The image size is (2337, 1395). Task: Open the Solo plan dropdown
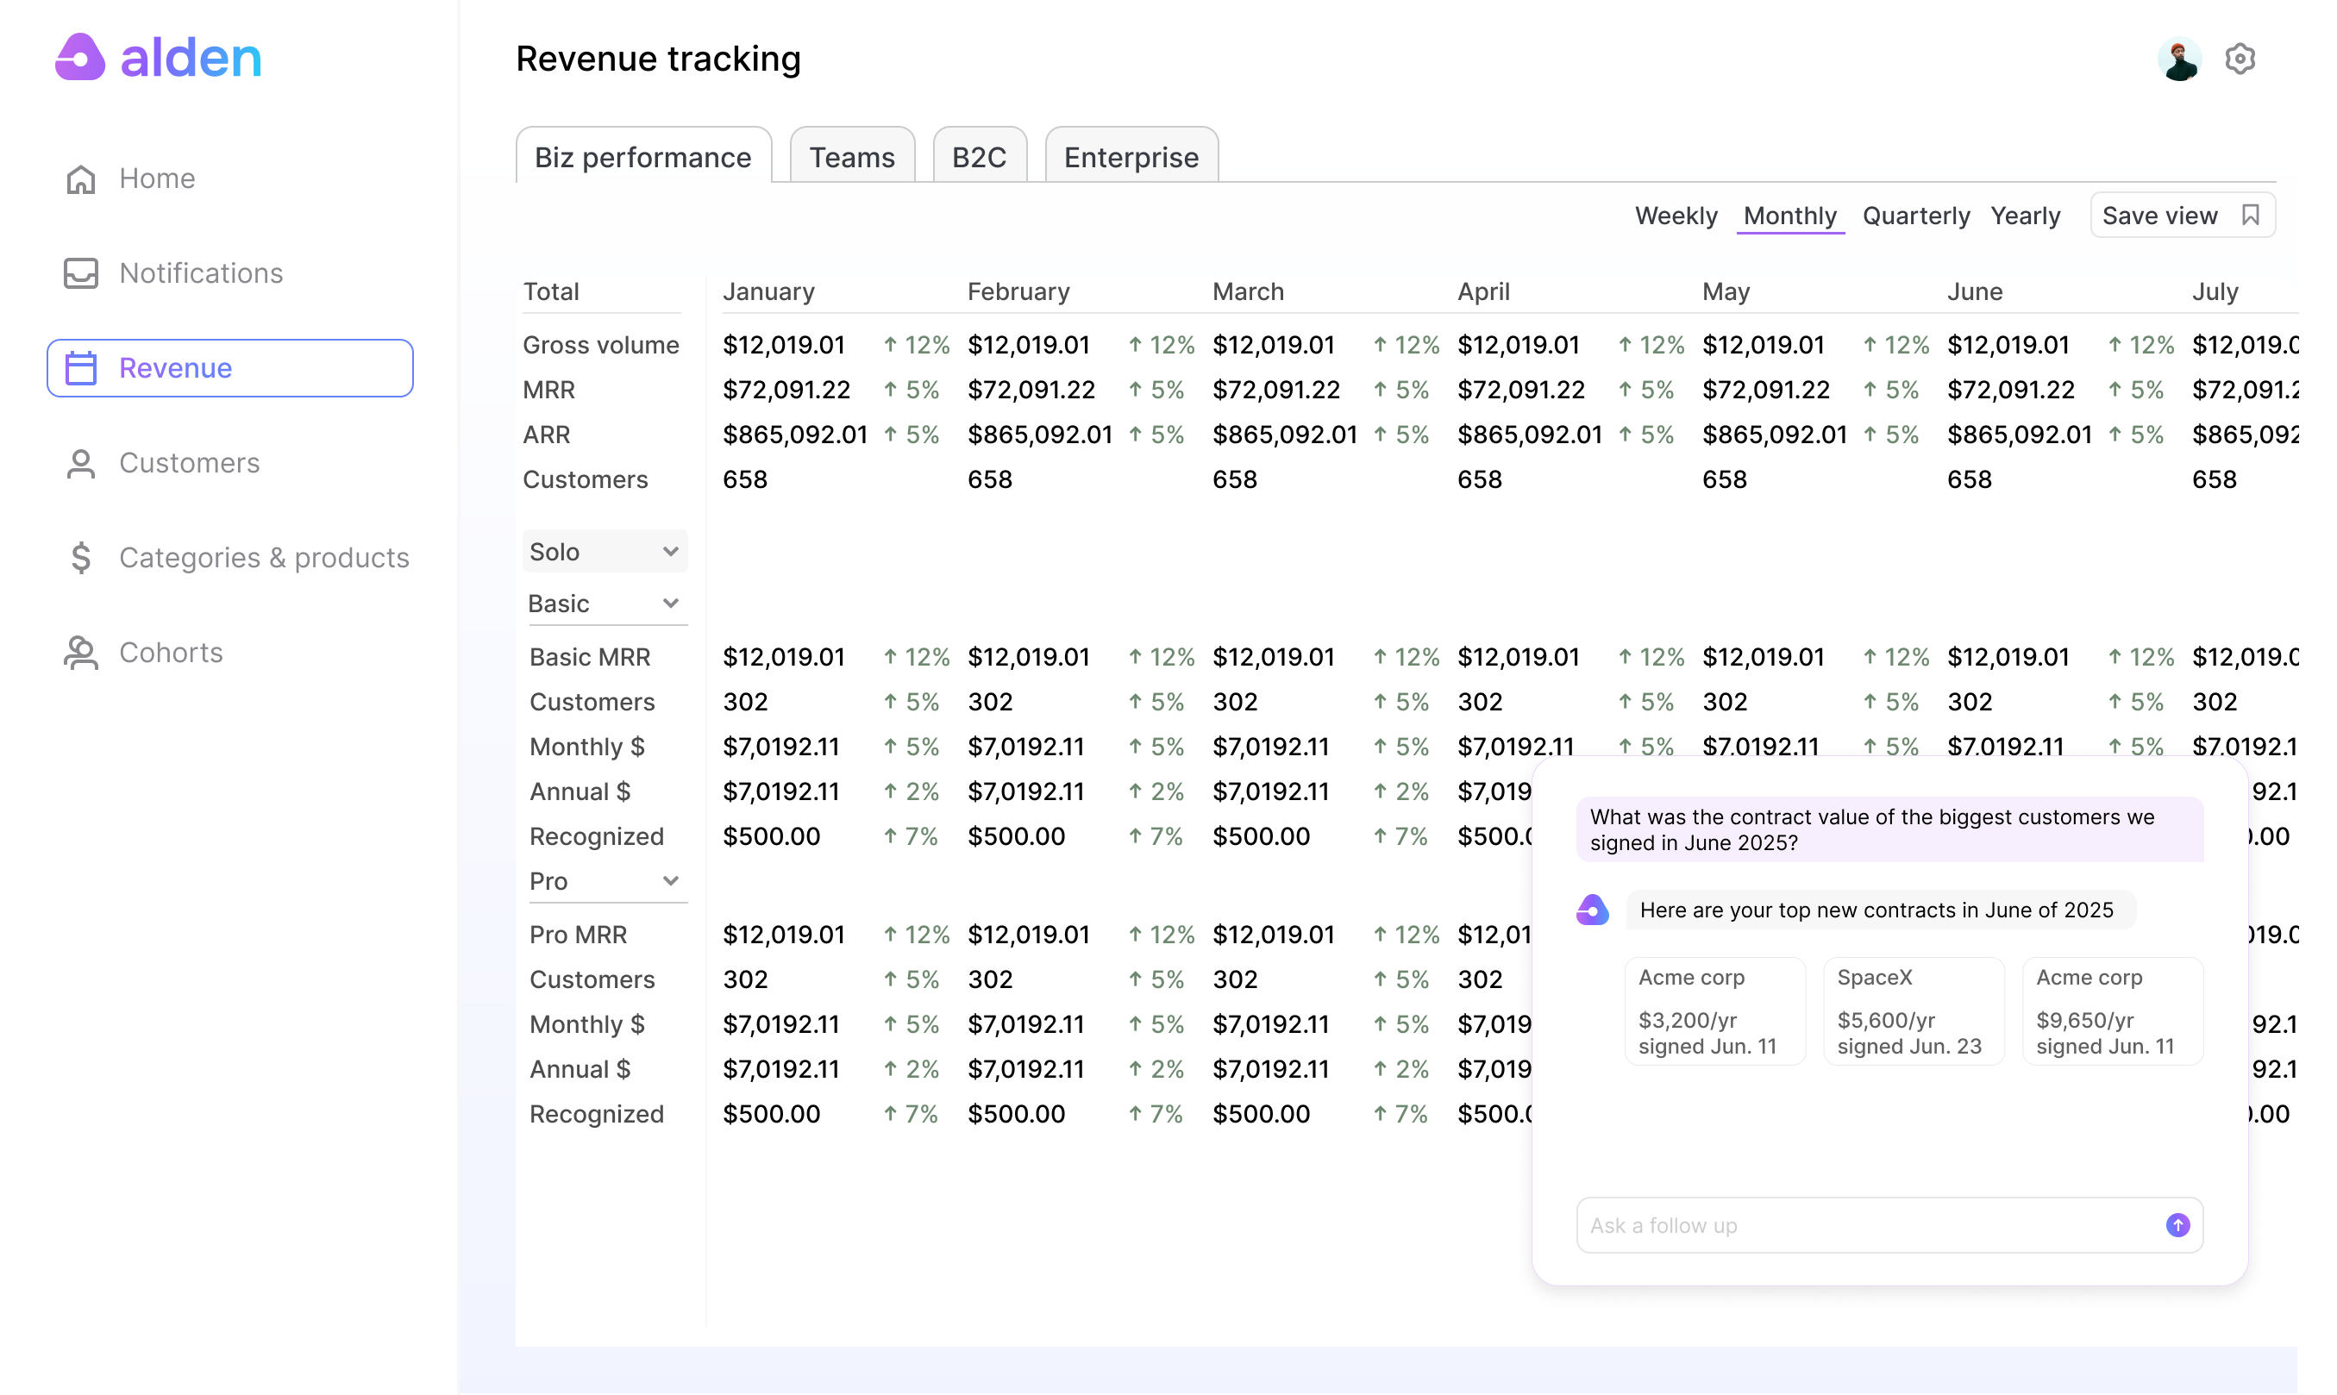605,552
